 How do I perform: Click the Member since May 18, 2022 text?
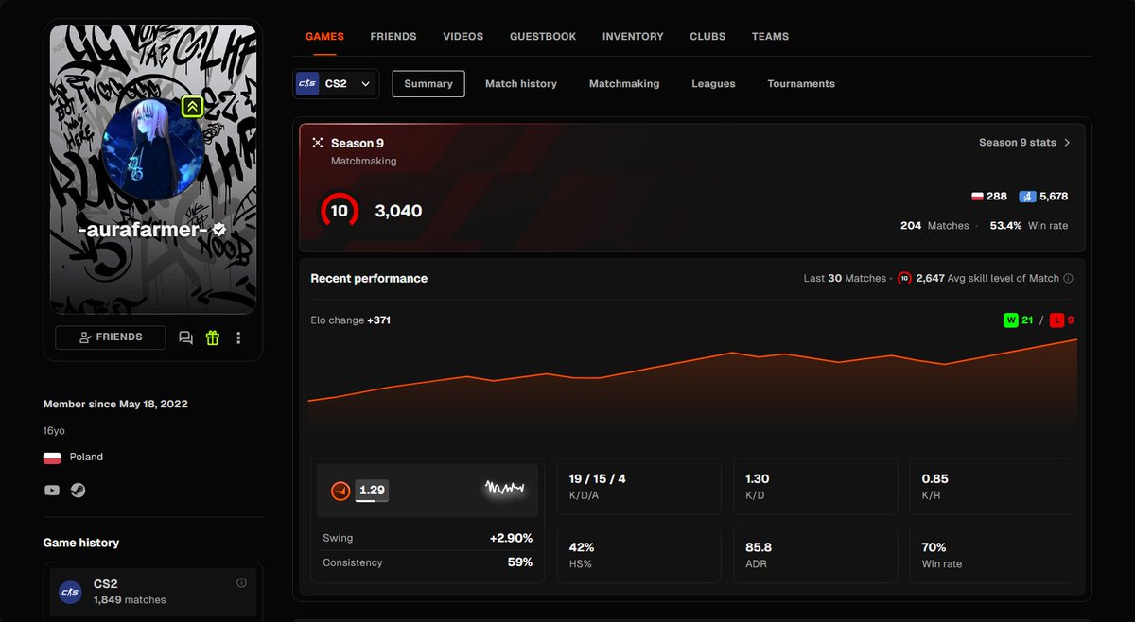[x=115, y=404]
